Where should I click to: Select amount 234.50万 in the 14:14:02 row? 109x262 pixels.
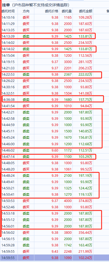(x=85, y=43)
